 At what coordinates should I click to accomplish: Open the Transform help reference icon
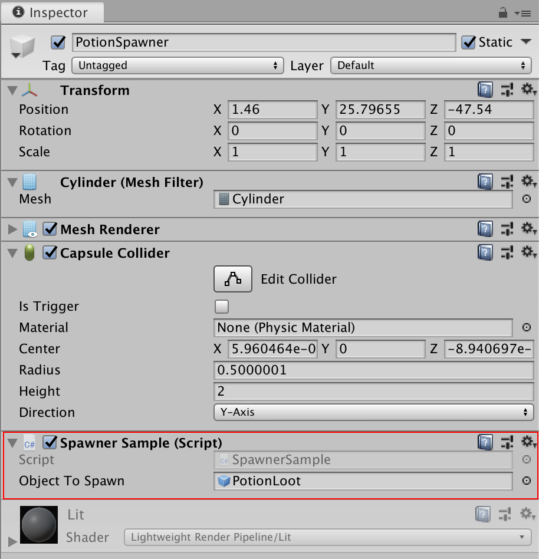[x=485, y=90]
